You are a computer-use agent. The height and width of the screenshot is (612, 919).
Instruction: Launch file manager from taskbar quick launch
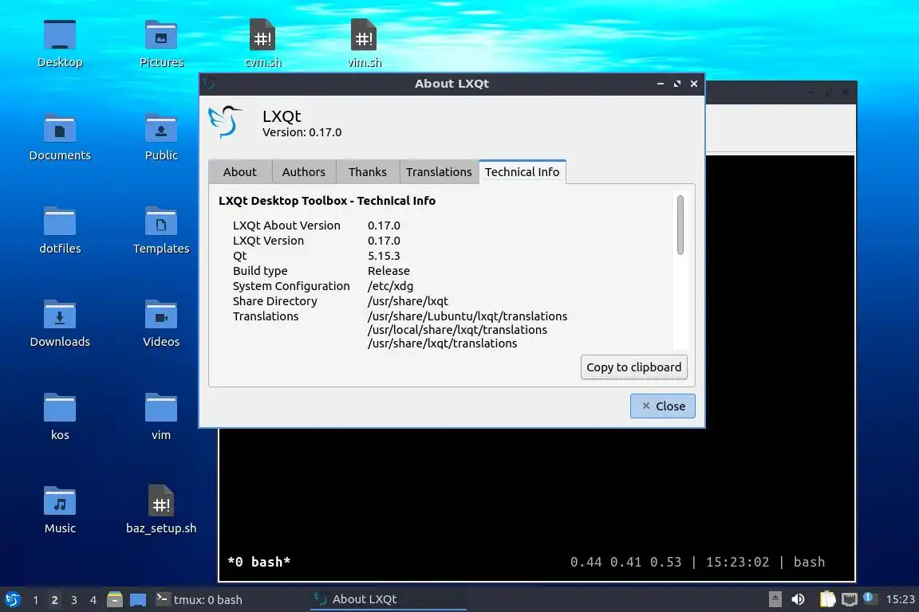click(x=115, y=599)
